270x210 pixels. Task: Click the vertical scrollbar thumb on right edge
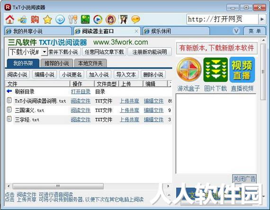coord(263,72)
